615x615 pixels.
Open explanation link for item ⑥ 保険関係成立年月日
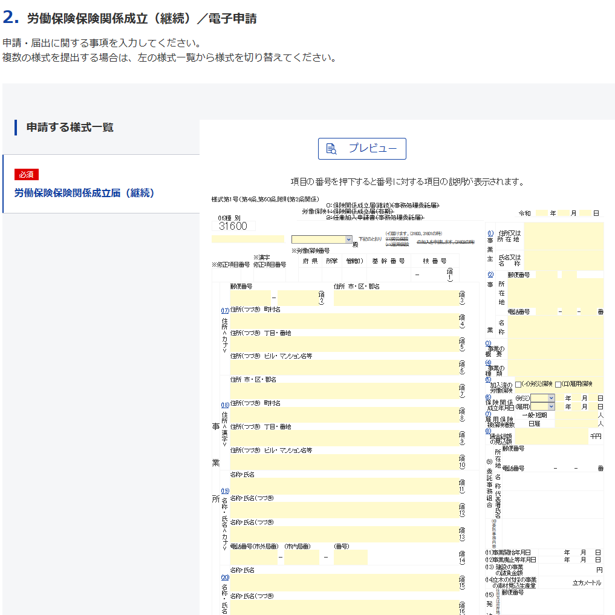point(488,397)
